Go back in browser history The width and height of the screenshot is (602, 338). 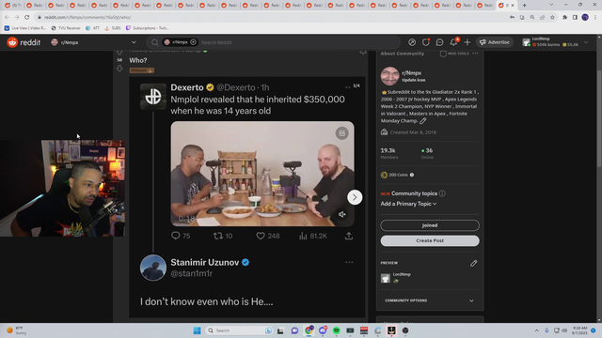point(7,17)
